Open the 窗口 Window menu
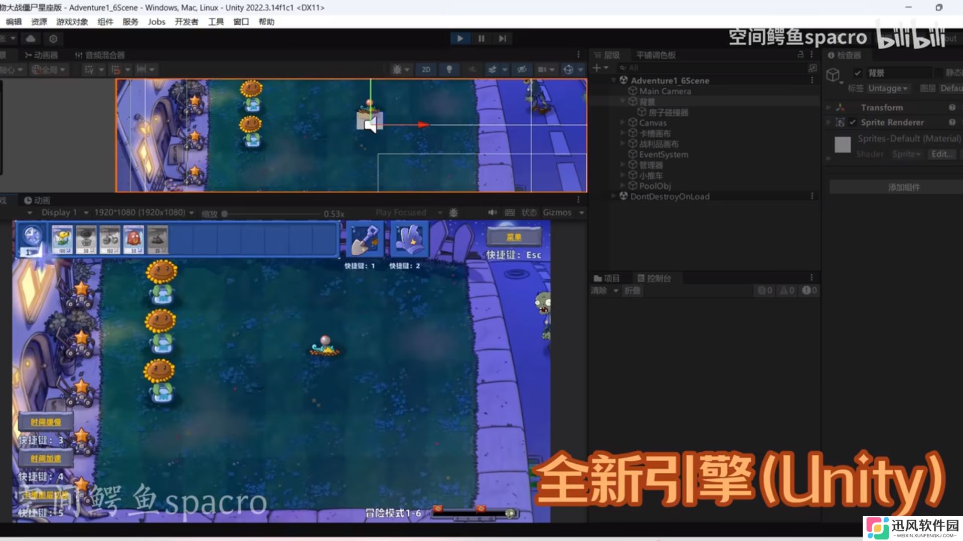Screen dimensions: 963x541 coord(241,22)
